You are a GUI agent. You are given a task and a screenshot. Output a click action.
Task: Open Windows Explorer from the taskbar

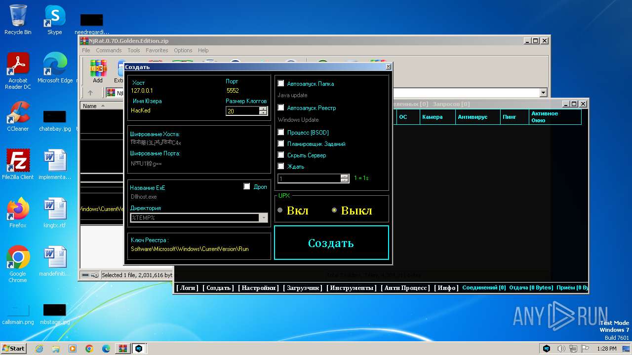click(56, 349)
